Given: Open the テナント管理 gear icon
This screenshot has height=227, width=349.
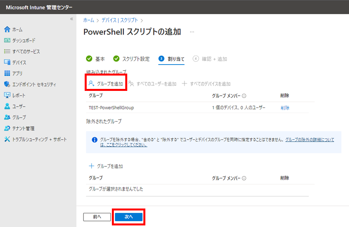Looking at the screenshot, I should 7,128.
